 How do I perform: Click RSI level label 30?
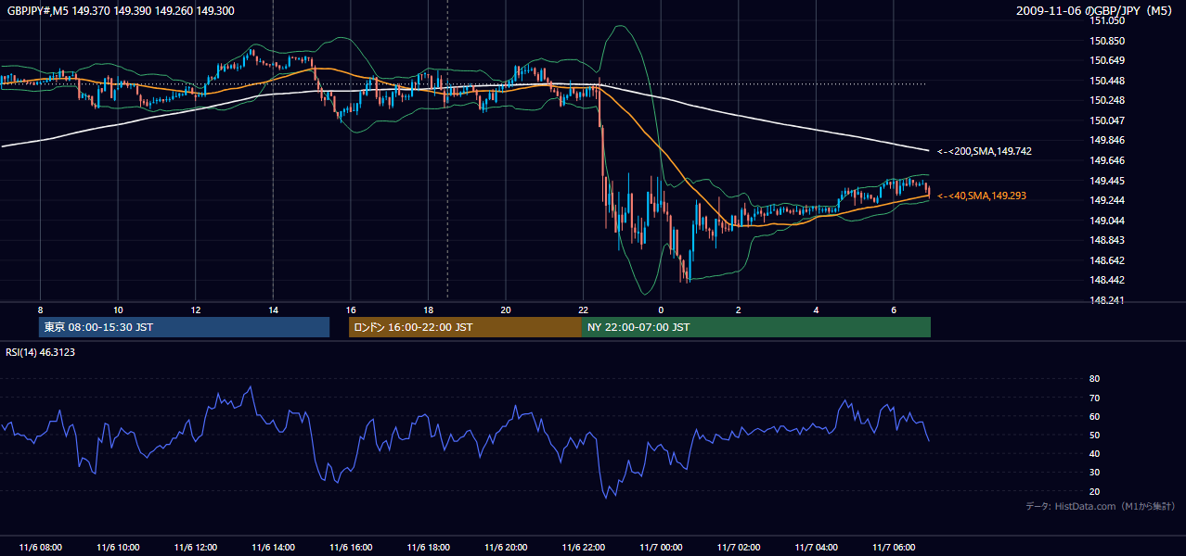click(x=1094, y=473)
